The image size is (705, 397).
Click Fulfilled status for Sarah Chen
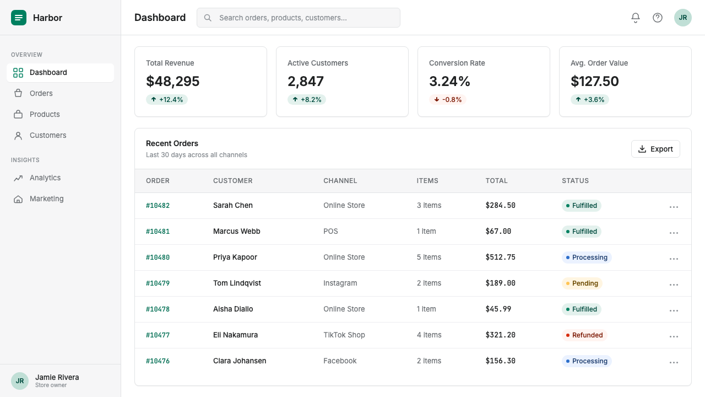582,206
